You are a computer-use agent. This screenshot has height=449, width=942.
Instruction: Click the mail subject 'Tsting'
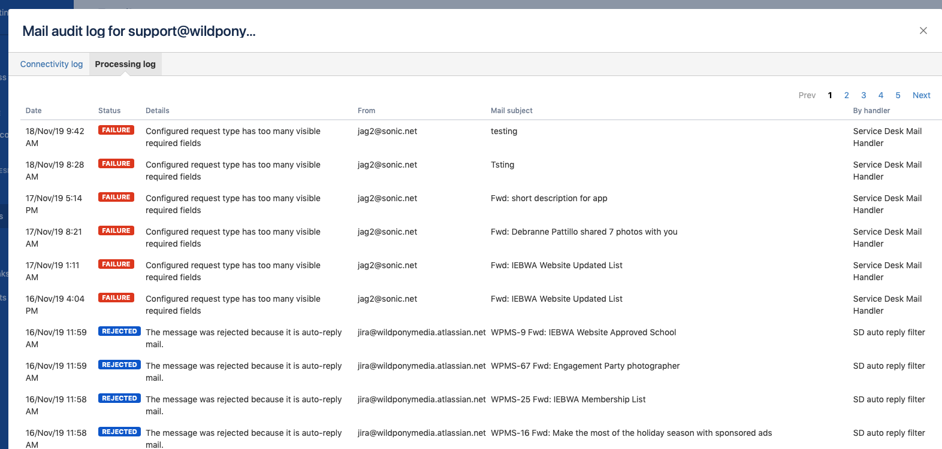click(x=502, y=165)
